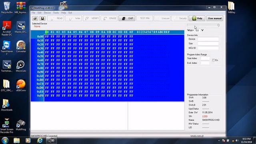256x144 pixels.
Task: Open the Edit menu
Action: [x=40, y=13]
